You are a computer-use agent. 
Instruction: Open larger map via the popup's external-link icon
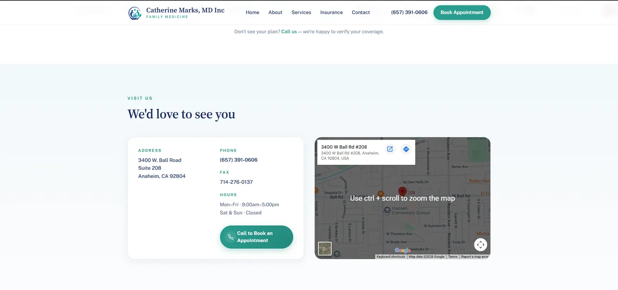tap(390, 149)
